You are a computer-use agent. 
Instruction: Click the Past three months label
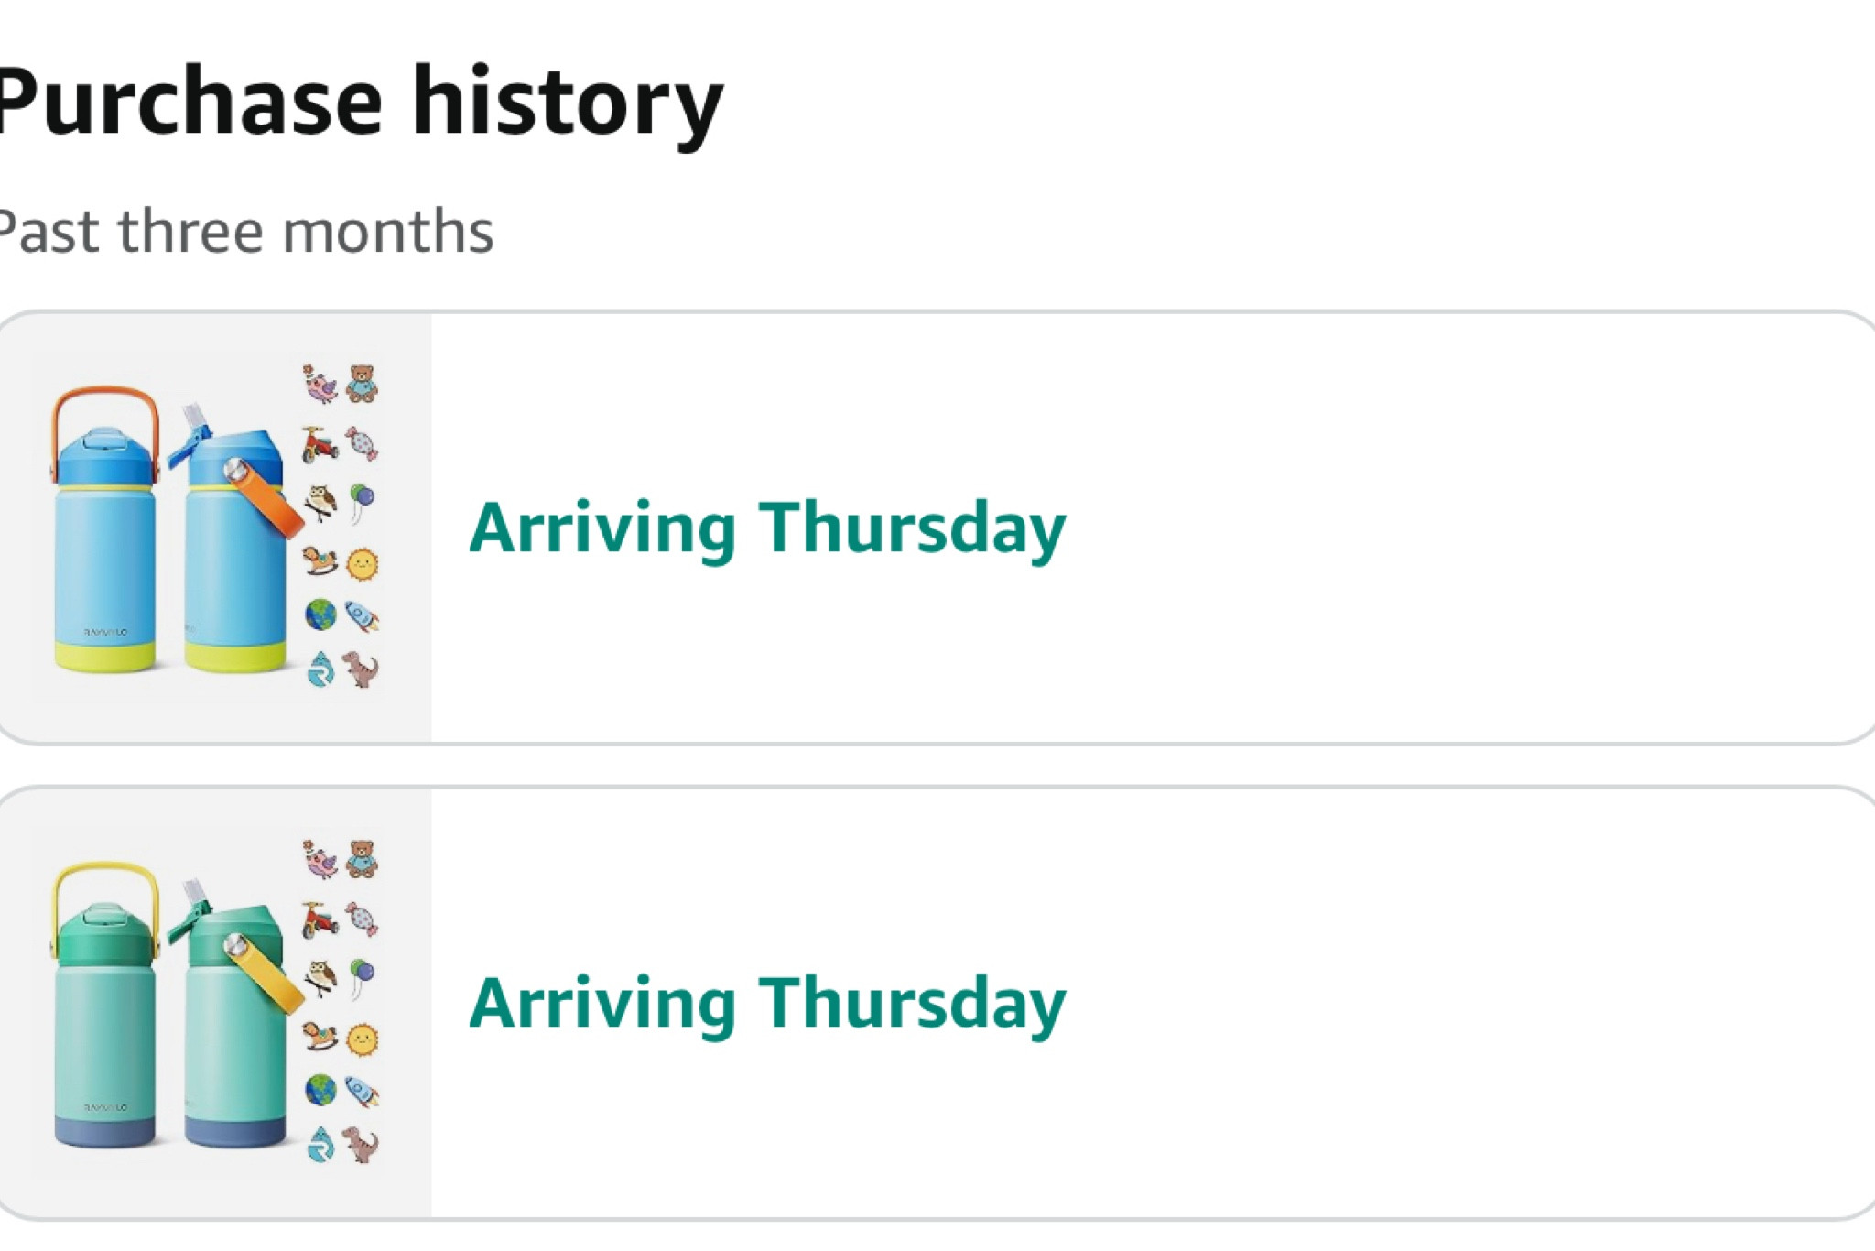245,231
